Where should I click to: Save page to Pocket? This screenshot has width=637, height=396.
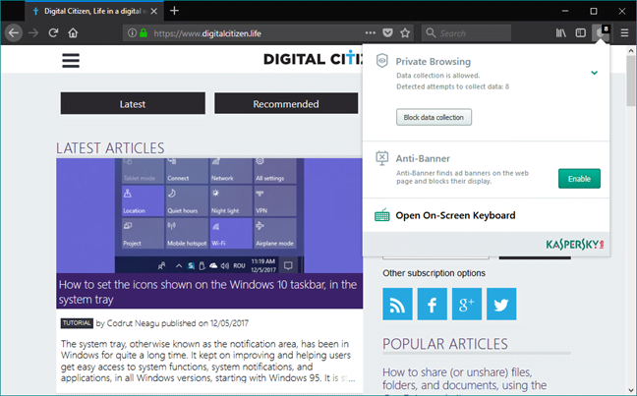click(388, 32)
